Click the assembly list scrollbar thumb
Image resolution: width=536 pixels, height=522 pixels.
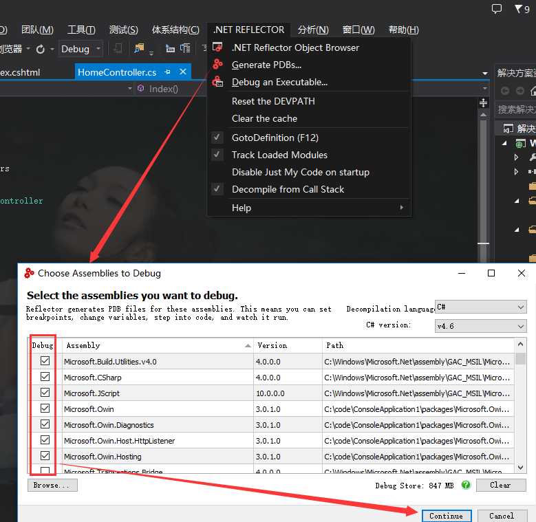pyautogui.click(x=521, y=359)
